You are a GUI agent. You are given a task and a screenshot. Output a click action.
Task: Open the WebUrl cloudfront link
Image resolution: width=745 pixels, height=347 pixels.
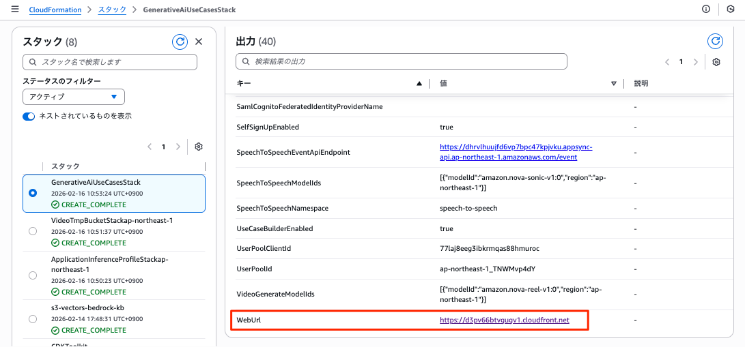pos(504,319)
